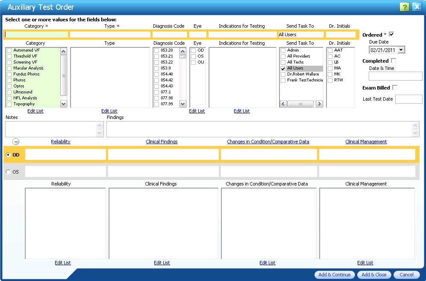
Task: Uncheck the All Users checkbox in list
Action: pos(283,68)
